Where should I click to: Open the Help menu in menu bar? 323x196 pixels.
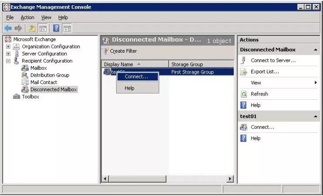63,18
